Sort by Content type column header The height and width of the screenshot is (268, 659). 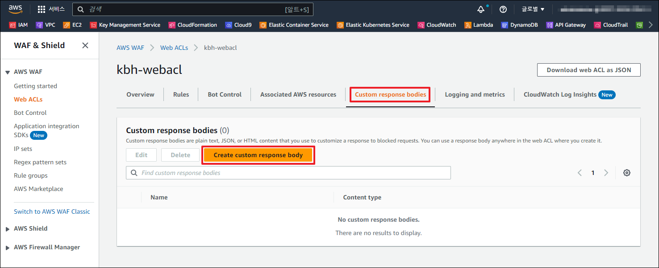tap(362, 197)
